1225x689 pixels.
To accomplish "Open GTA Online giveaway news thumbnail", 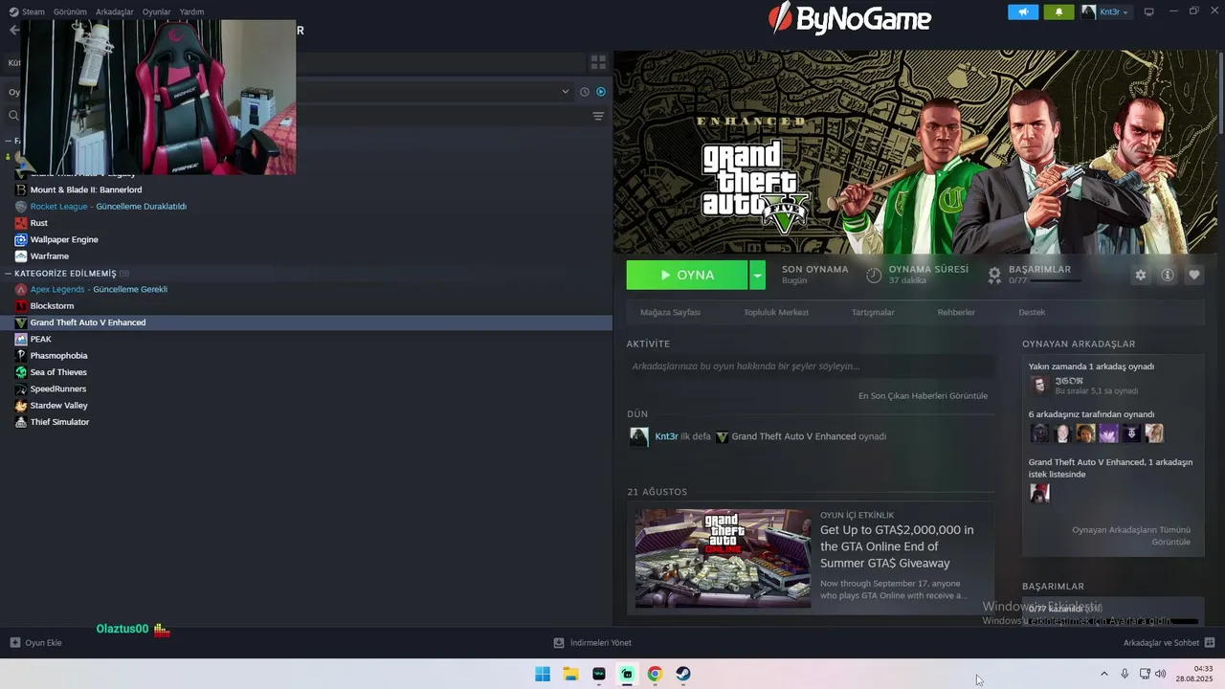I will coord(723,558).
